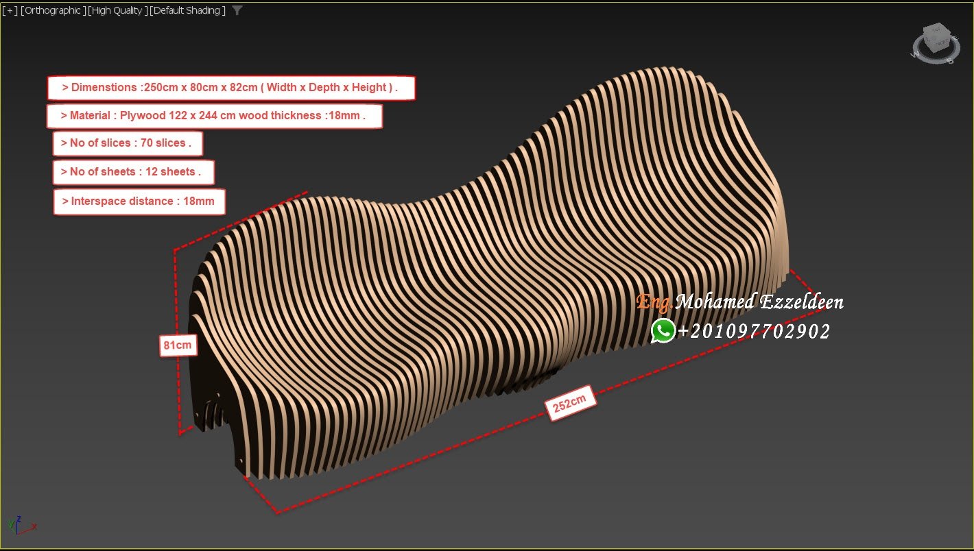974x551 pixels.
Task: Select the Interspace distance : 18mm label
Action: click(139, 201)
